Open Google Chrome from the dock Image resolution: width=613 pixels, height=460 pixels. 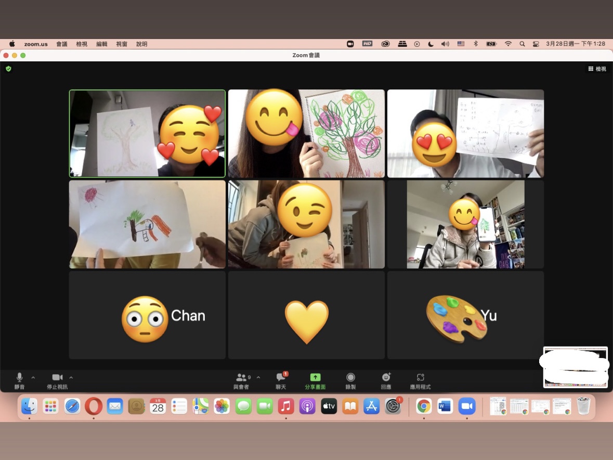coord(424,406)
